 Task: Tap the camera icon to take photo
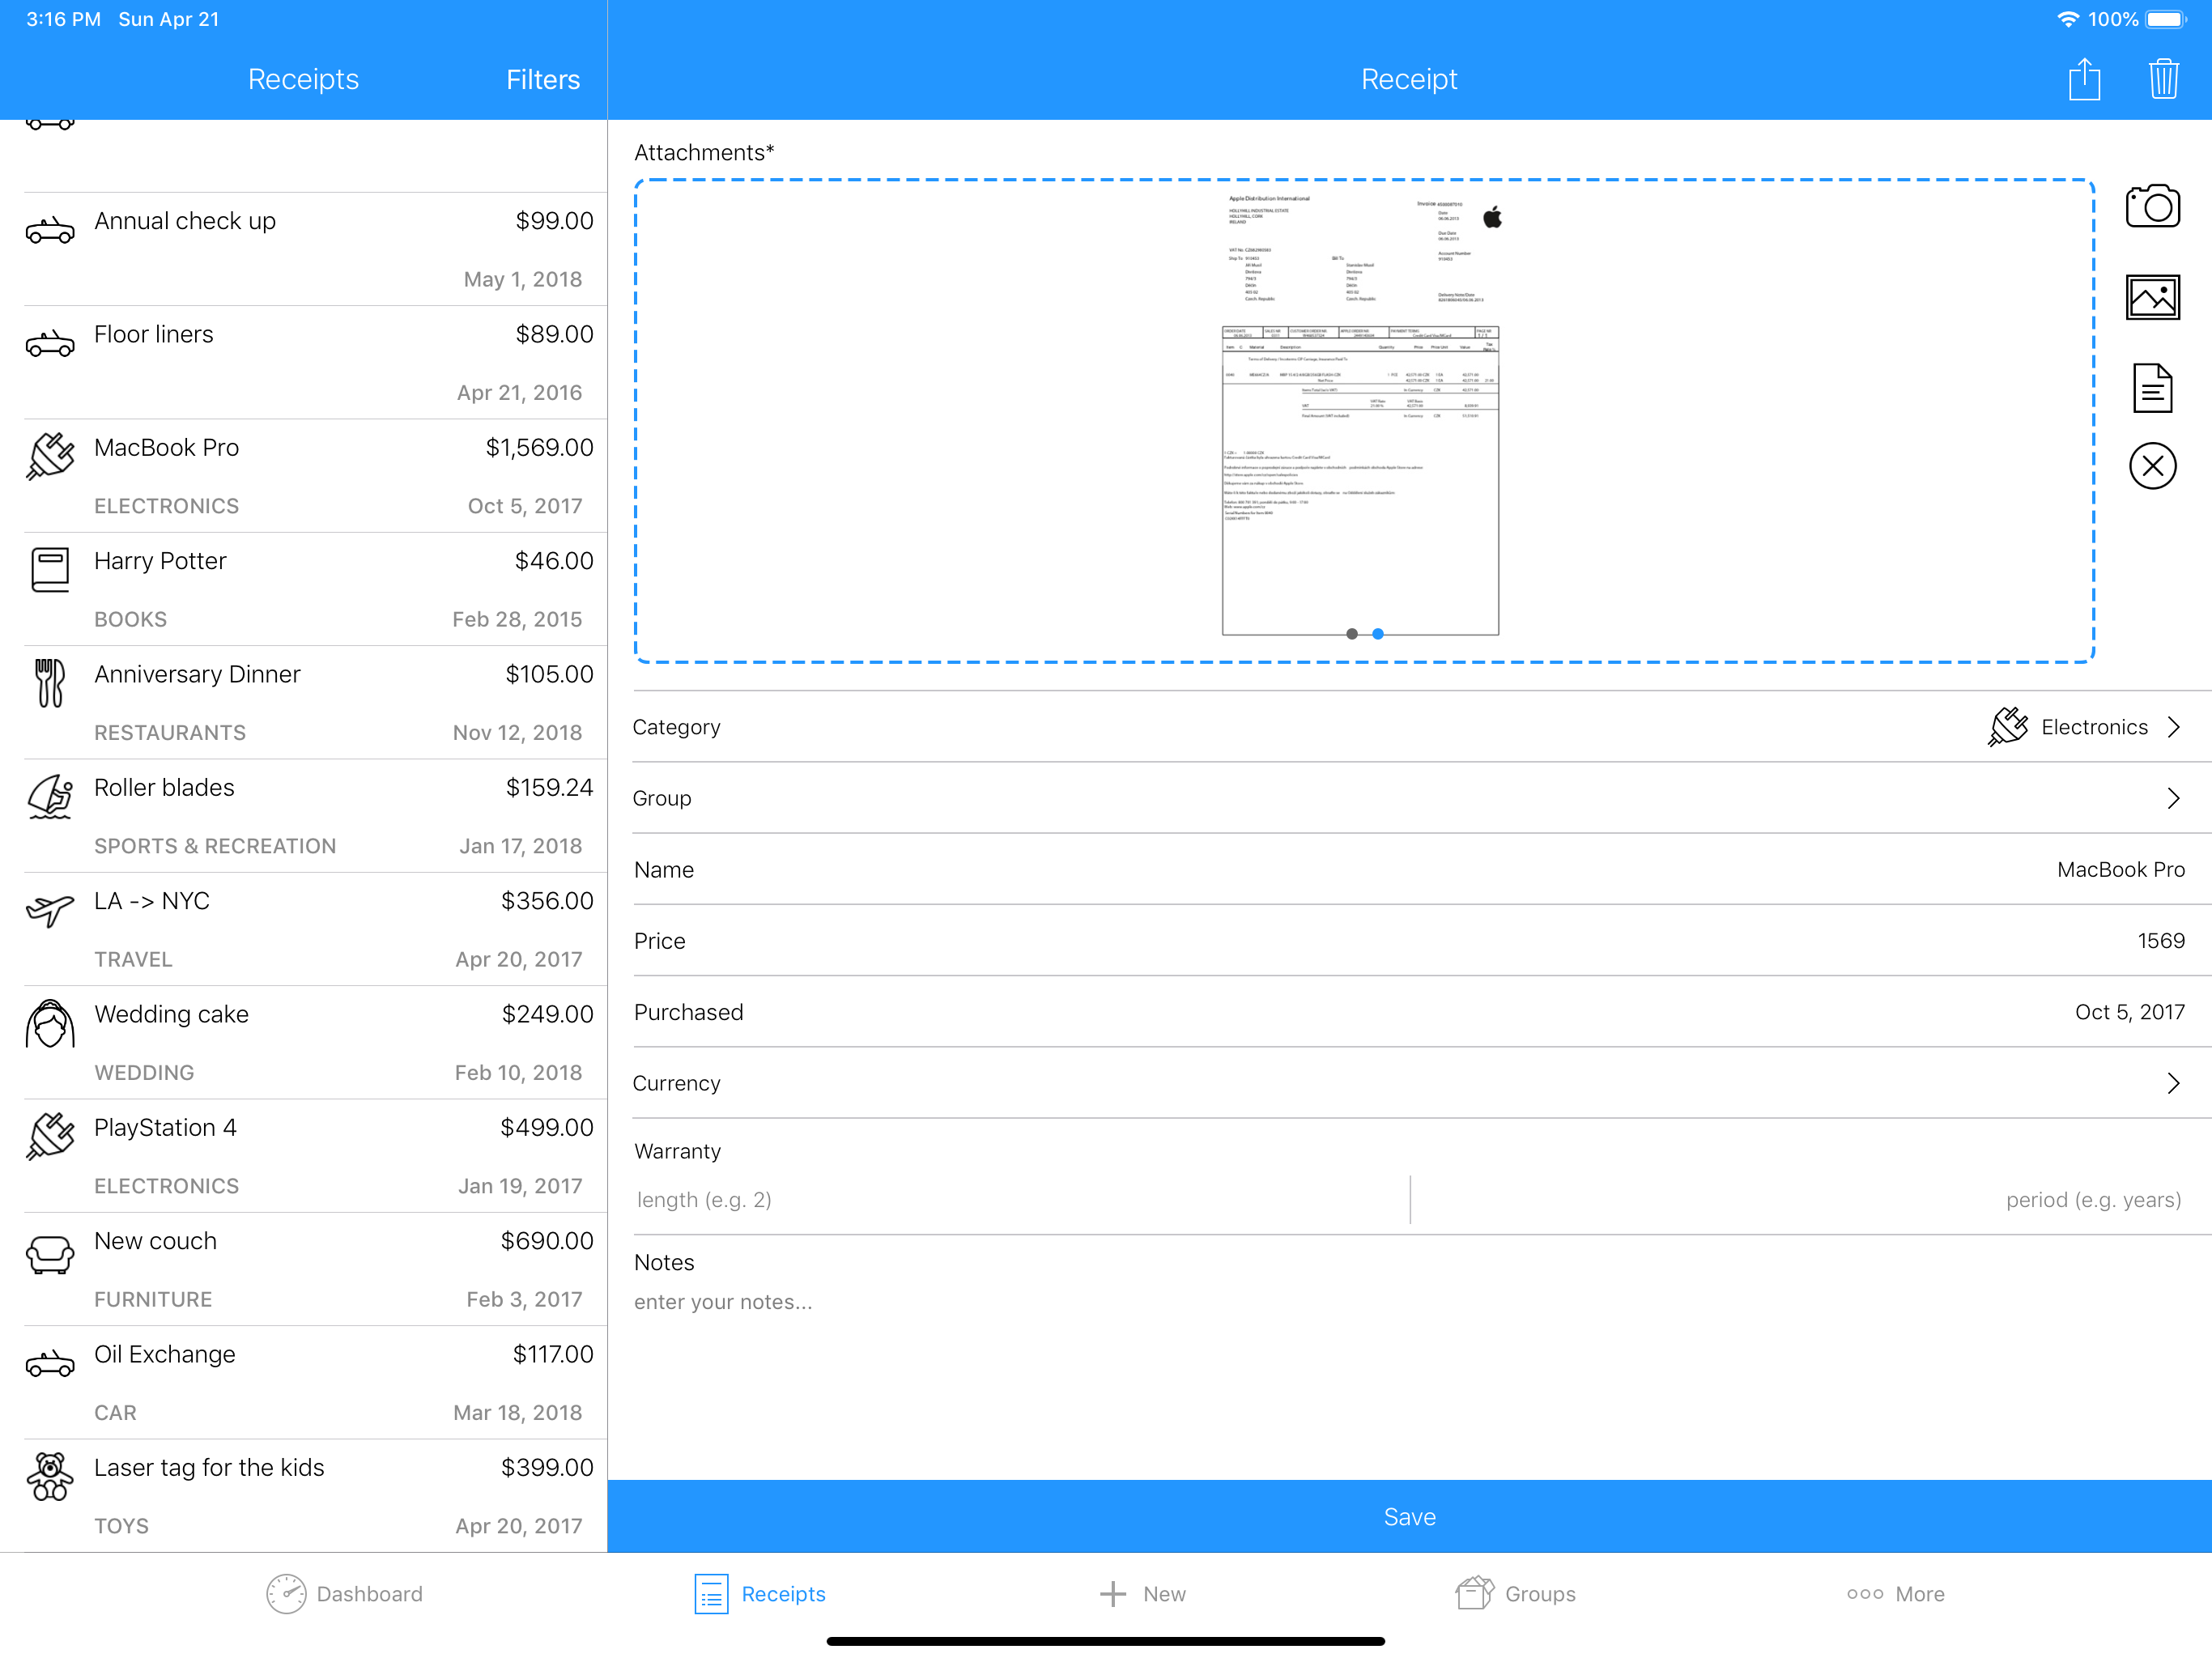click(2151, 207)
